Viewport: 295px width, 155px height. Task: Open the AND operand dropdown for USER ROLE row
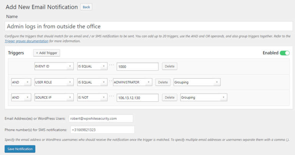(x=21, y=82)
